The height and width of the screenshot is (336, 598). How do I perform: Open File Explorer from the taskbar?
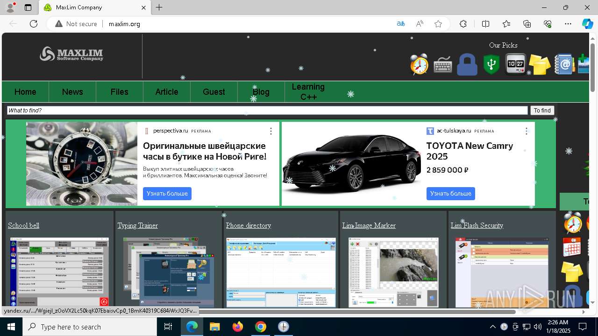pyautogui.click(x=215, y=327)
